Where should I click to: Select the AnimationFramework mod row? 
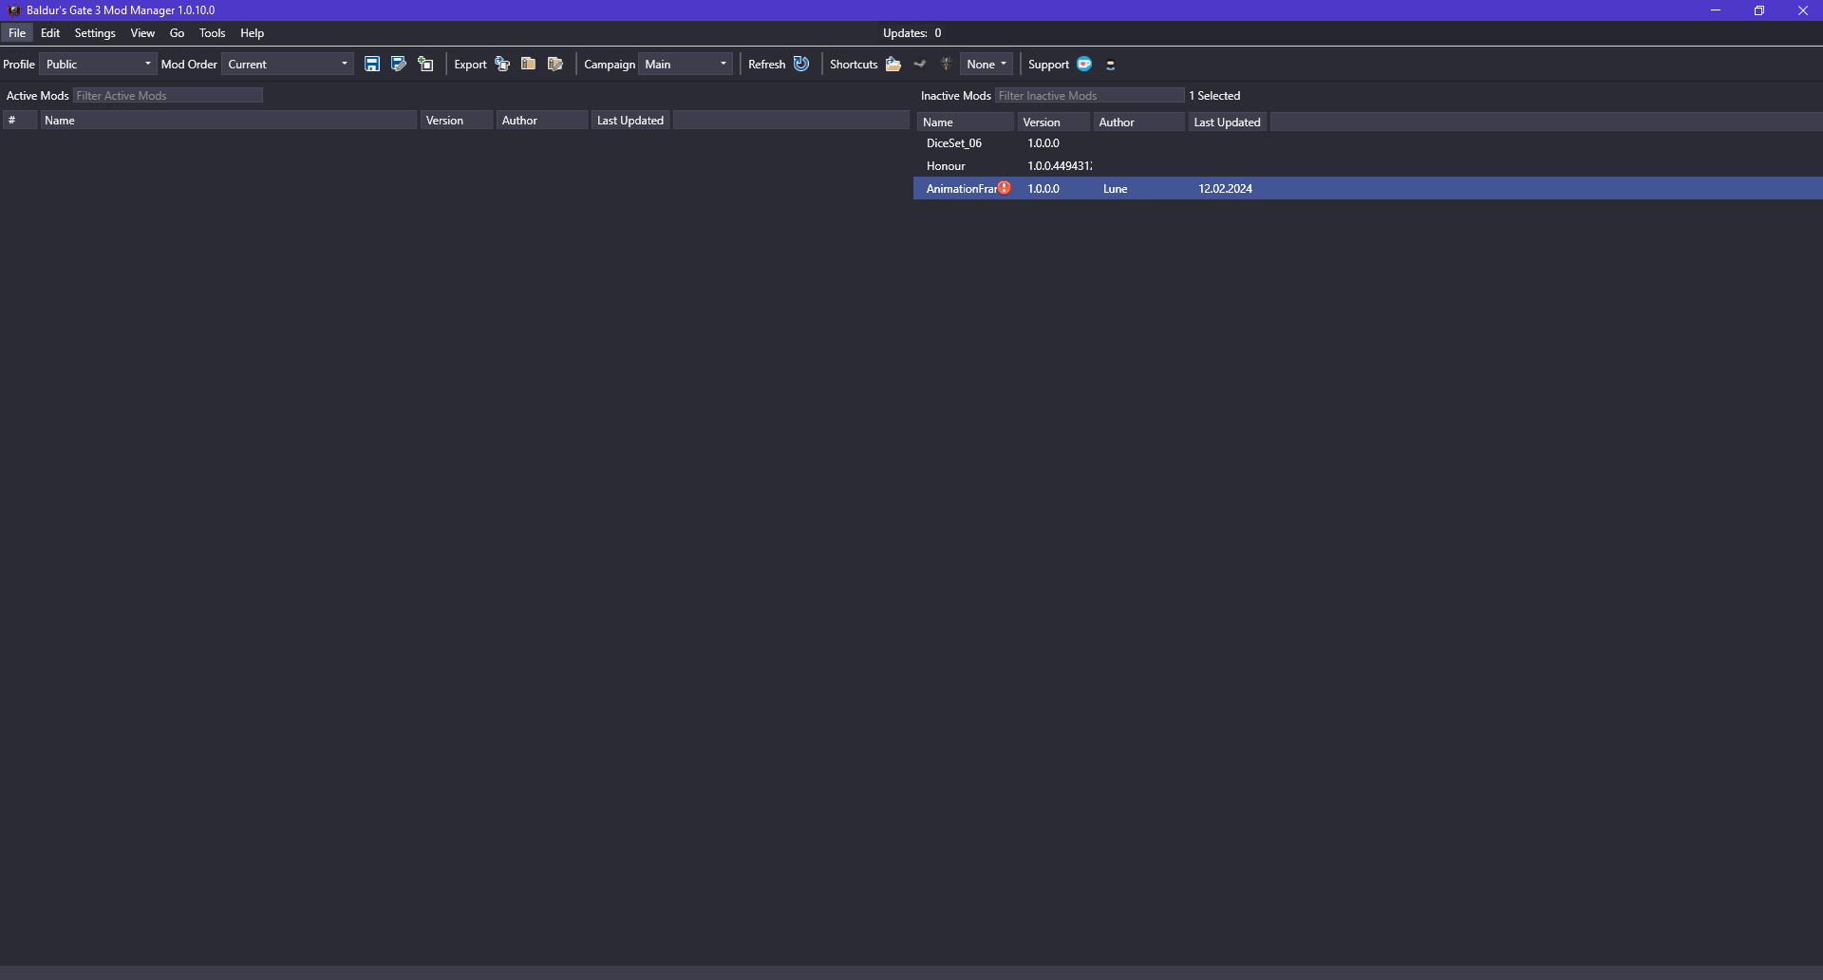1368,188
